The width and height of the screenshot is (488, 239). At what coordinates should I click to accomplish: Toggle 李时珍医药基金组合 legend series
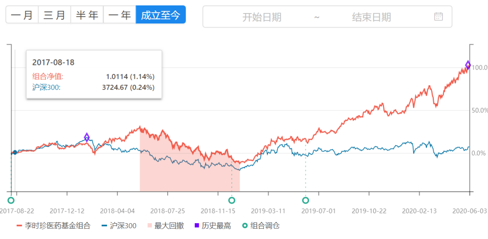[53, 225]
